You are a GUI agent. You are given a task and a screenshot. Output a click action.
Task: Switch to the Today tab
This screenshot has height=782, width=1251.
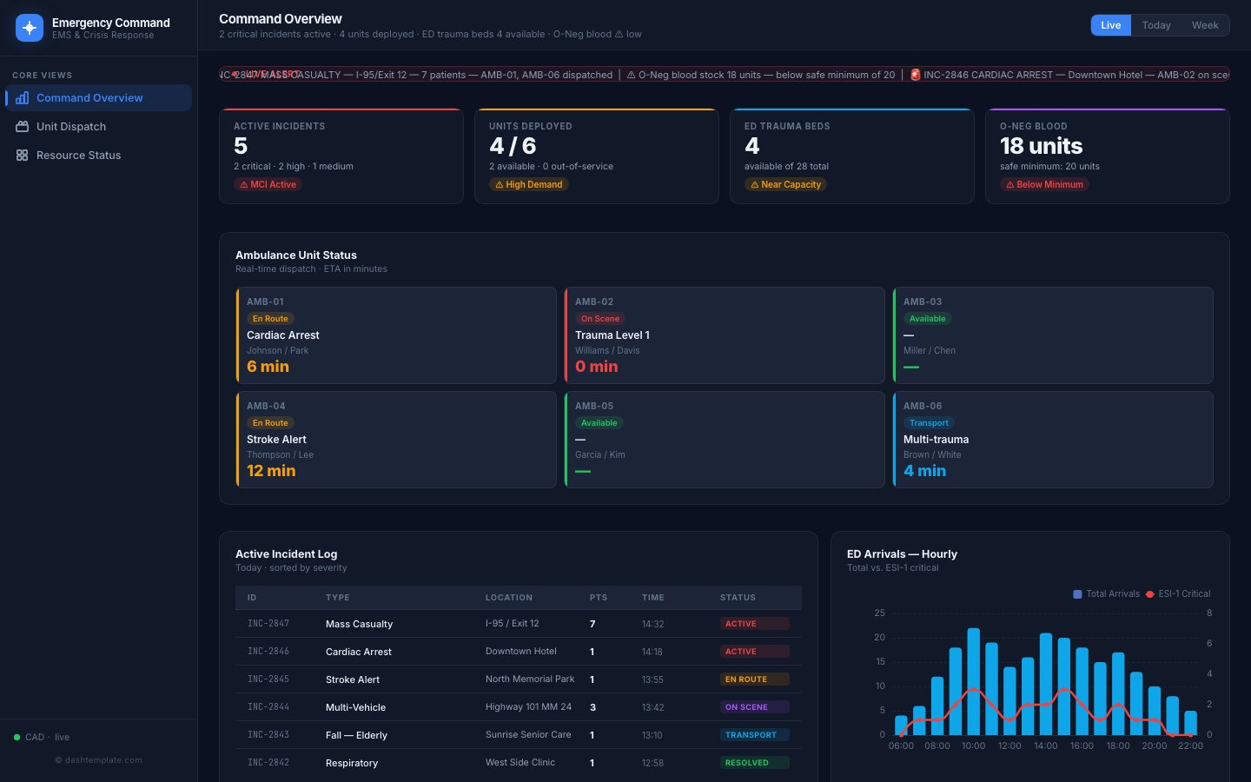1156,25
